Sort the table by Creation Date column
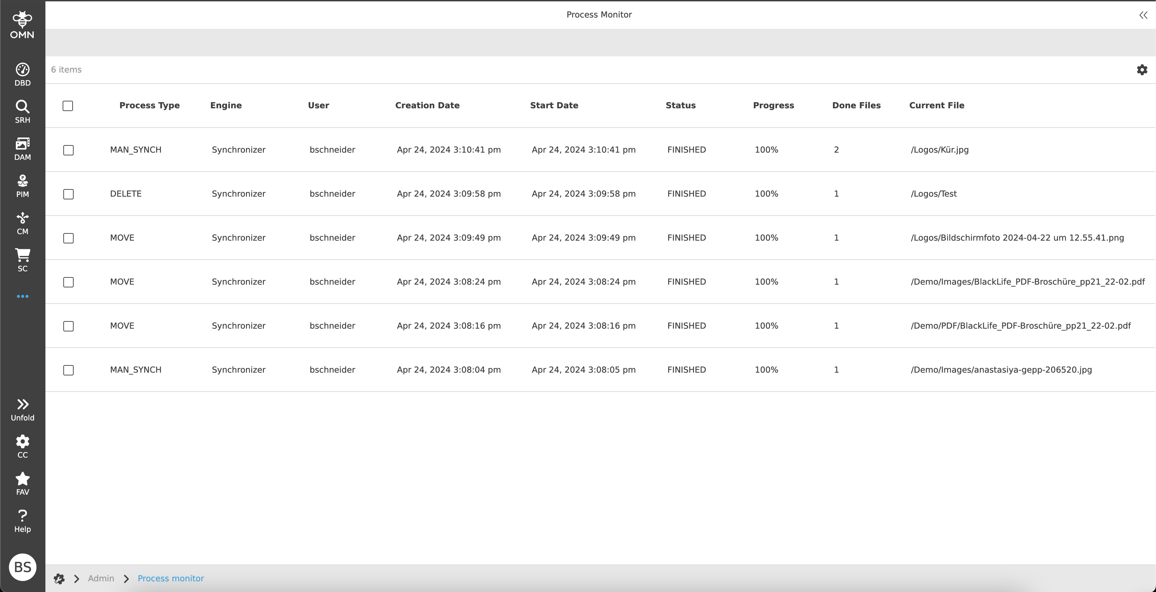 coord(427,106)
